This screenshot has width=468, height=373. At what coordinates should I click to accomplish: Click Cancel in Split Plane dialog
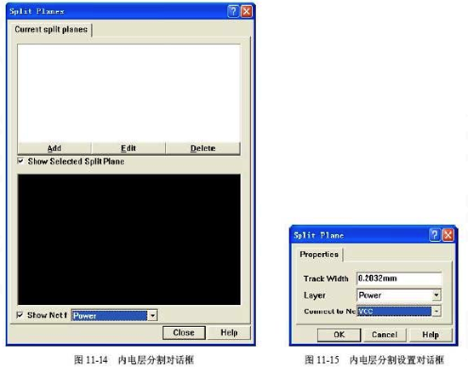[x=385, y=335]
